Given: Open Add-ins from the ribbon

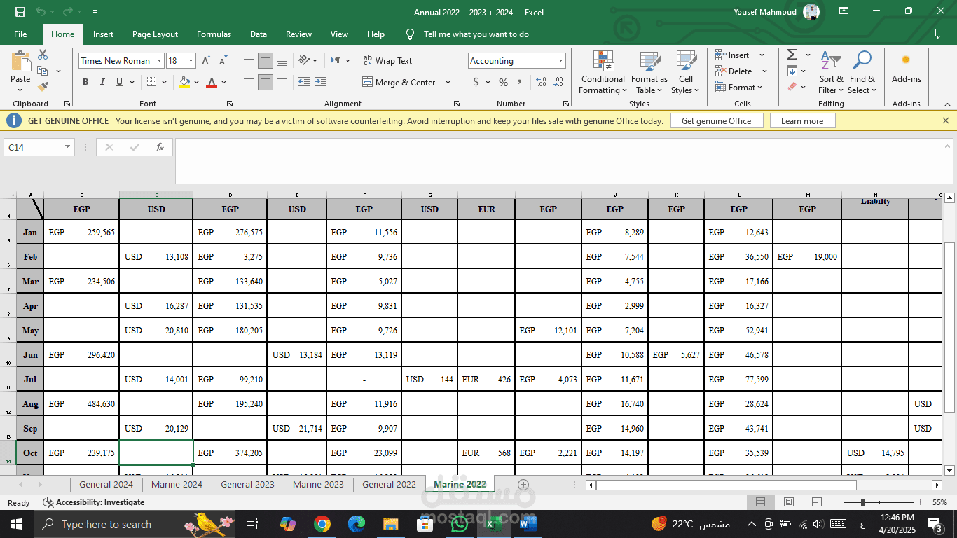Looking at the screenshot, I should coord(906,69).
